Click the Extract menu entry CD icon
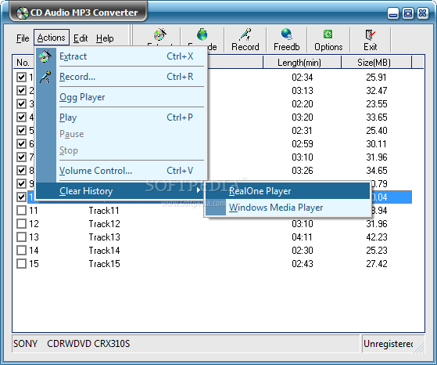Image resolution: width=437 pixels, height=365 pixels. click(x=45, y=56)
